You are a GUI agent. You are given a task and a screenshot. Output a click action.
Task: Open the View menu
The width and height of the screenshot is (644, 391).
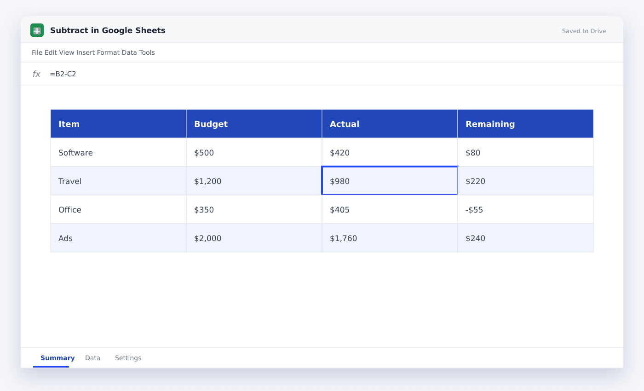(x=67, y=52)
